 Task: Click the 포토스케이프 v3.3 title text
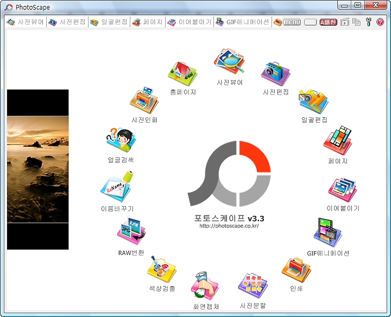[x=229, y=218]
